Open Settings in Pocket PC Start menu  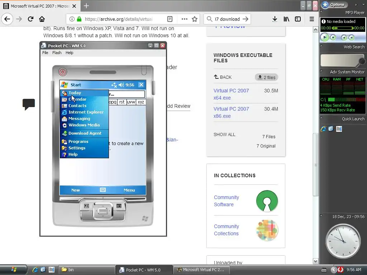tap(85, 148)
